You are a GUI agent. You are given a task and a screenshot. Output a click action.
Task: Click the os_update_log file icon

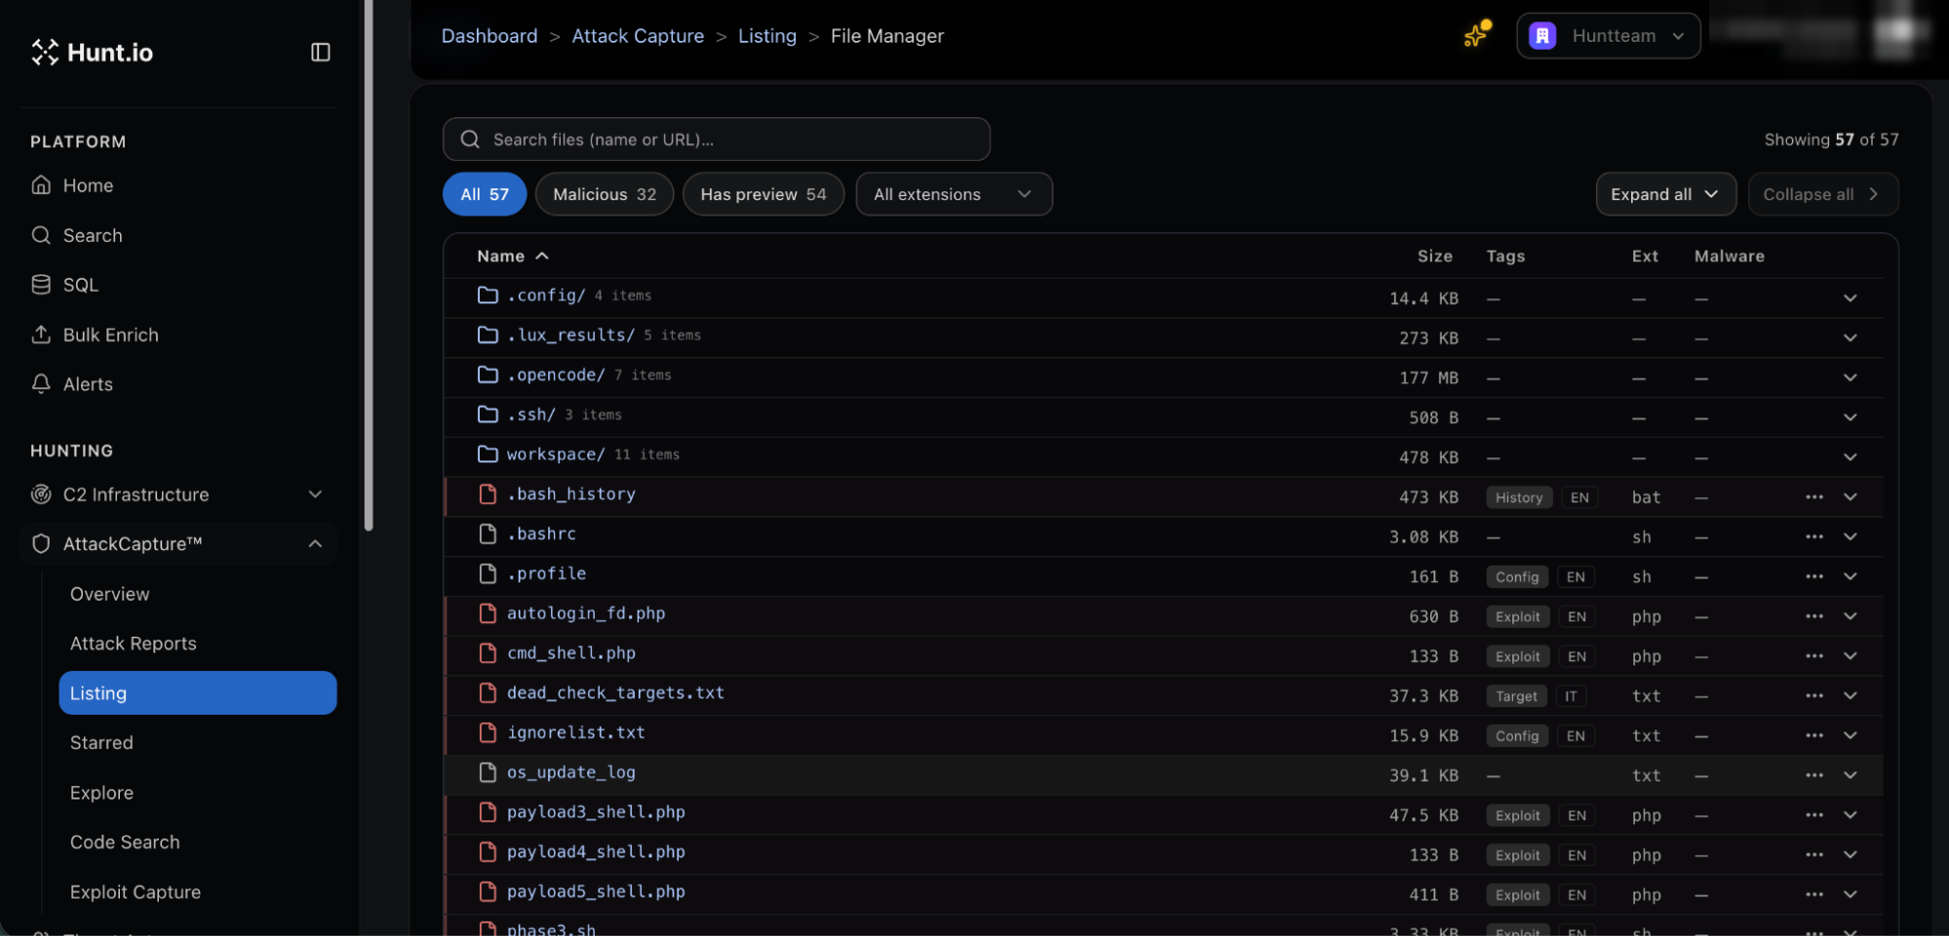tap(487, 772)
